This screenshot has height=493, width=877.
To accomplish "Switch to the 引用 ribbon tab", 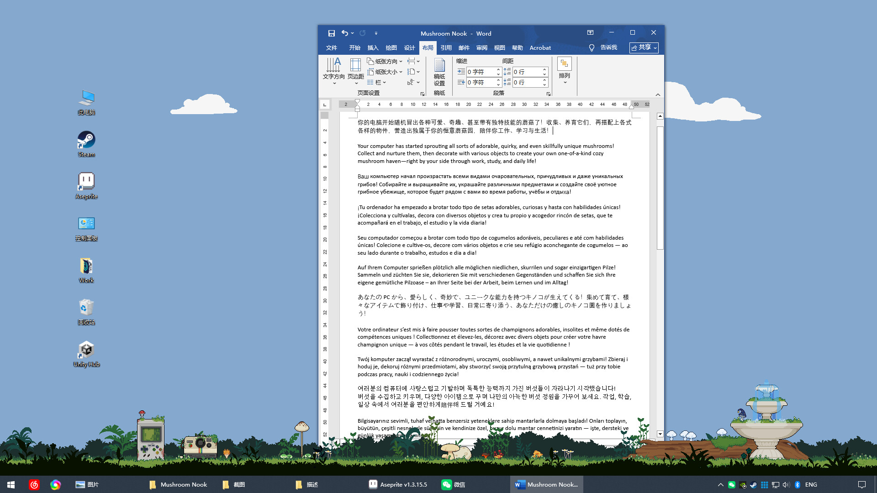I will pyautogui.click(x=446, y=47).
